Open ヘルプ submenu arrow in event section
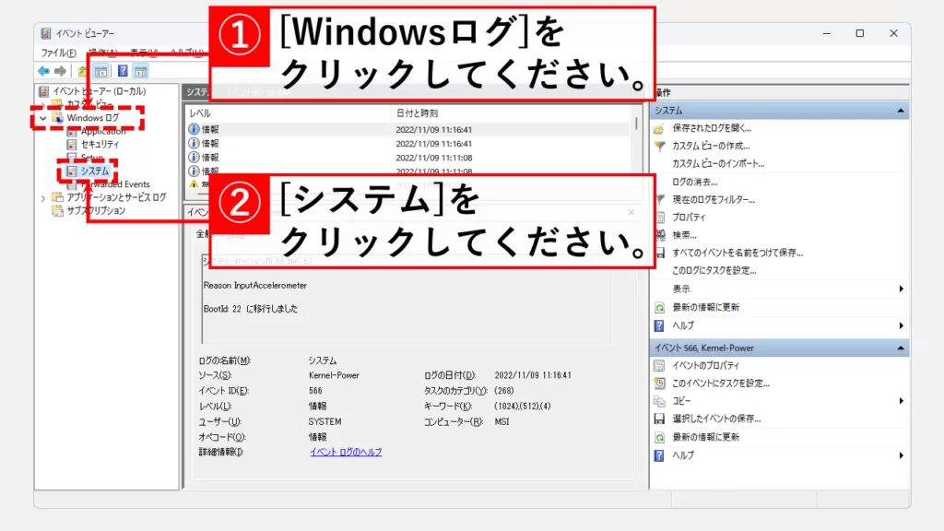Screen dimensions: 944x531 coord(901,455)
